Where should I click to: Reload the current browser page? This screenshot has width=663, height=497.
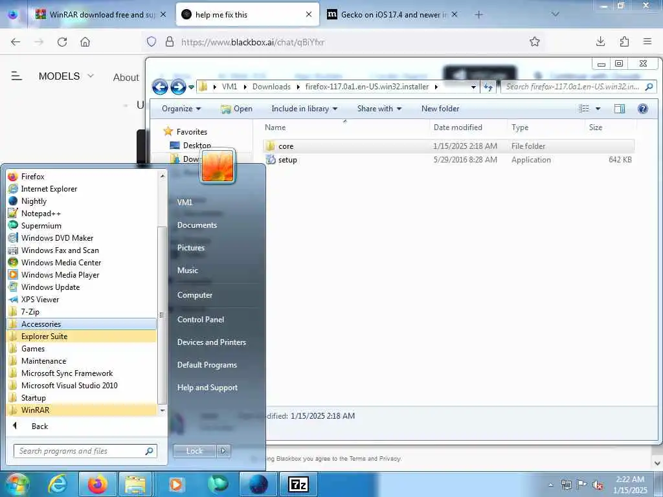62,42
